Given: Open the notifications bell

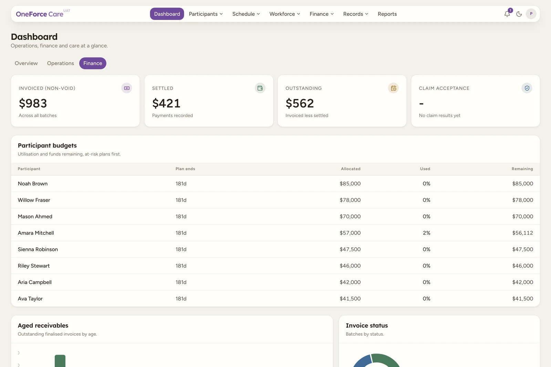Looking at the screenshot, I should [x=507, y=14].
